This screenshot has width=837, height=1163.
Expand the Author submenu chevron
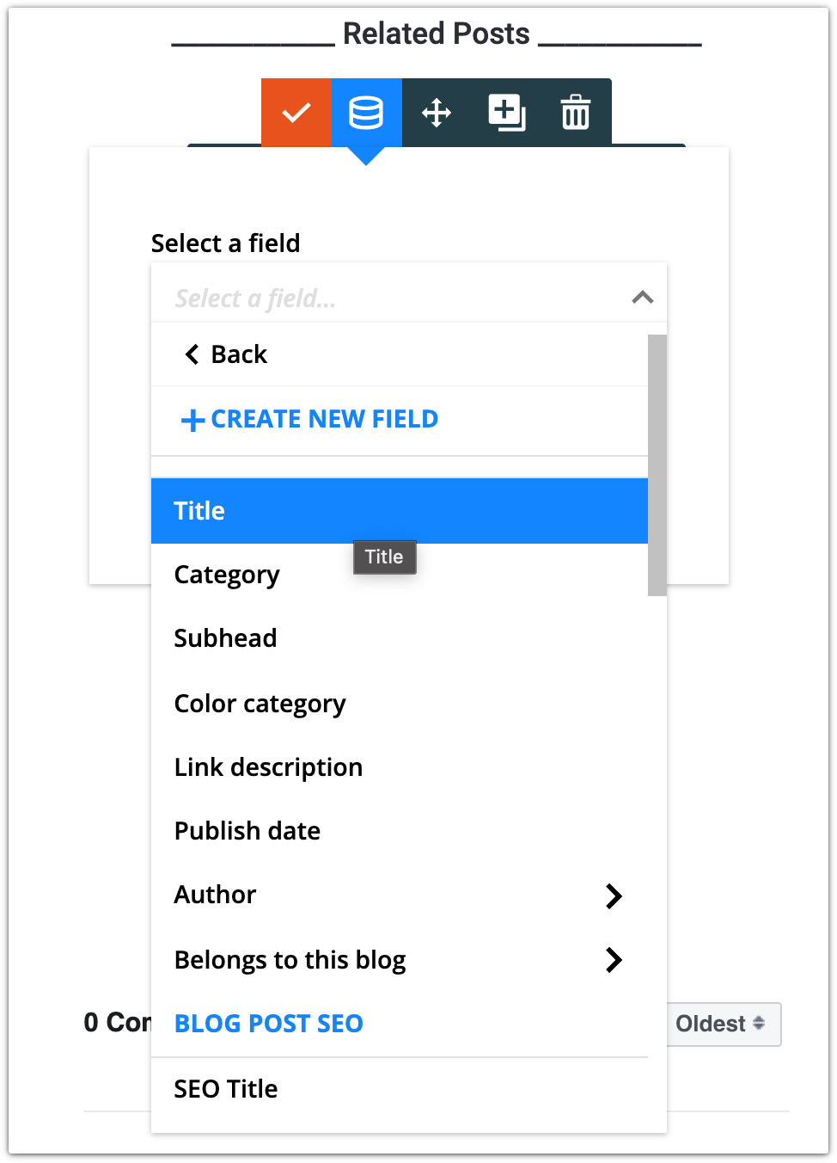[x=614, y=895]
